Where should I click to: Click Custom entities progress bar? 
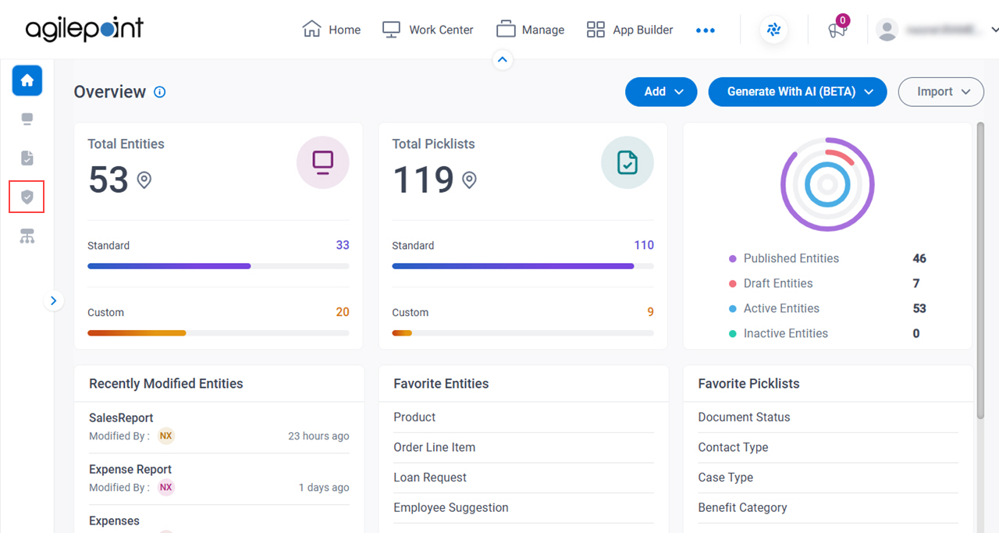point(219,333)
